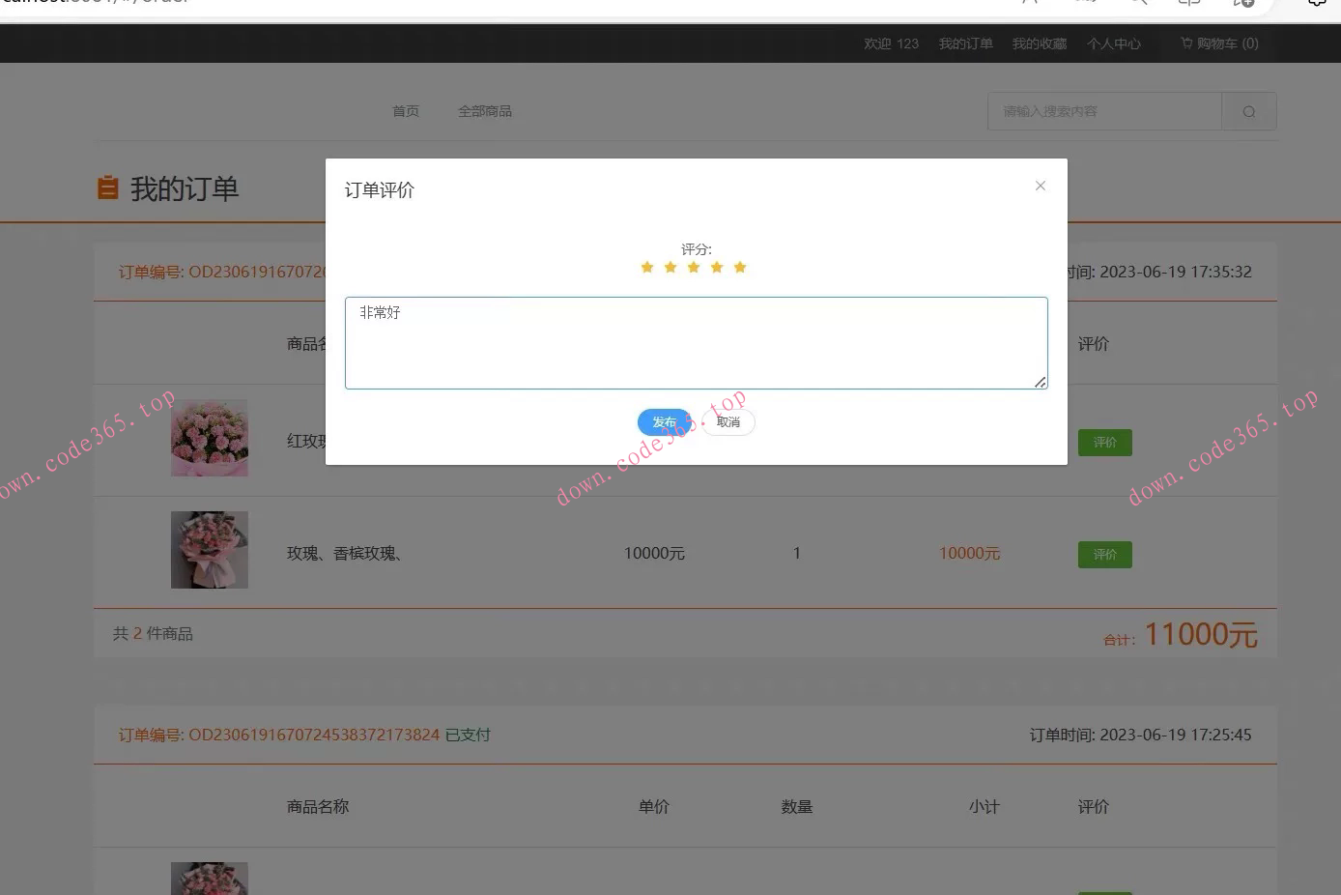Adjust rating by clicking the fifth star
Image resolution: width=1341 pixels, height=895 pixels.
(740, 267)
